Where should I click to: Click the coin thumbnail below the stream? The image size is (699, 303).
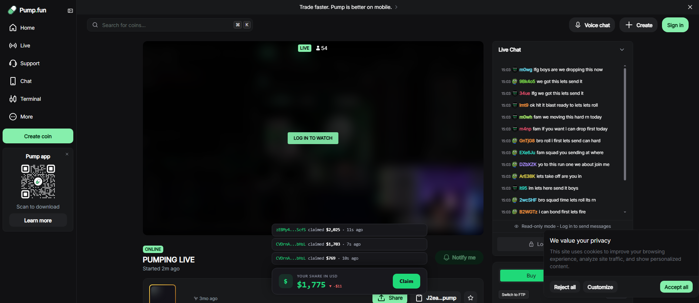click(x=163, y=294)
